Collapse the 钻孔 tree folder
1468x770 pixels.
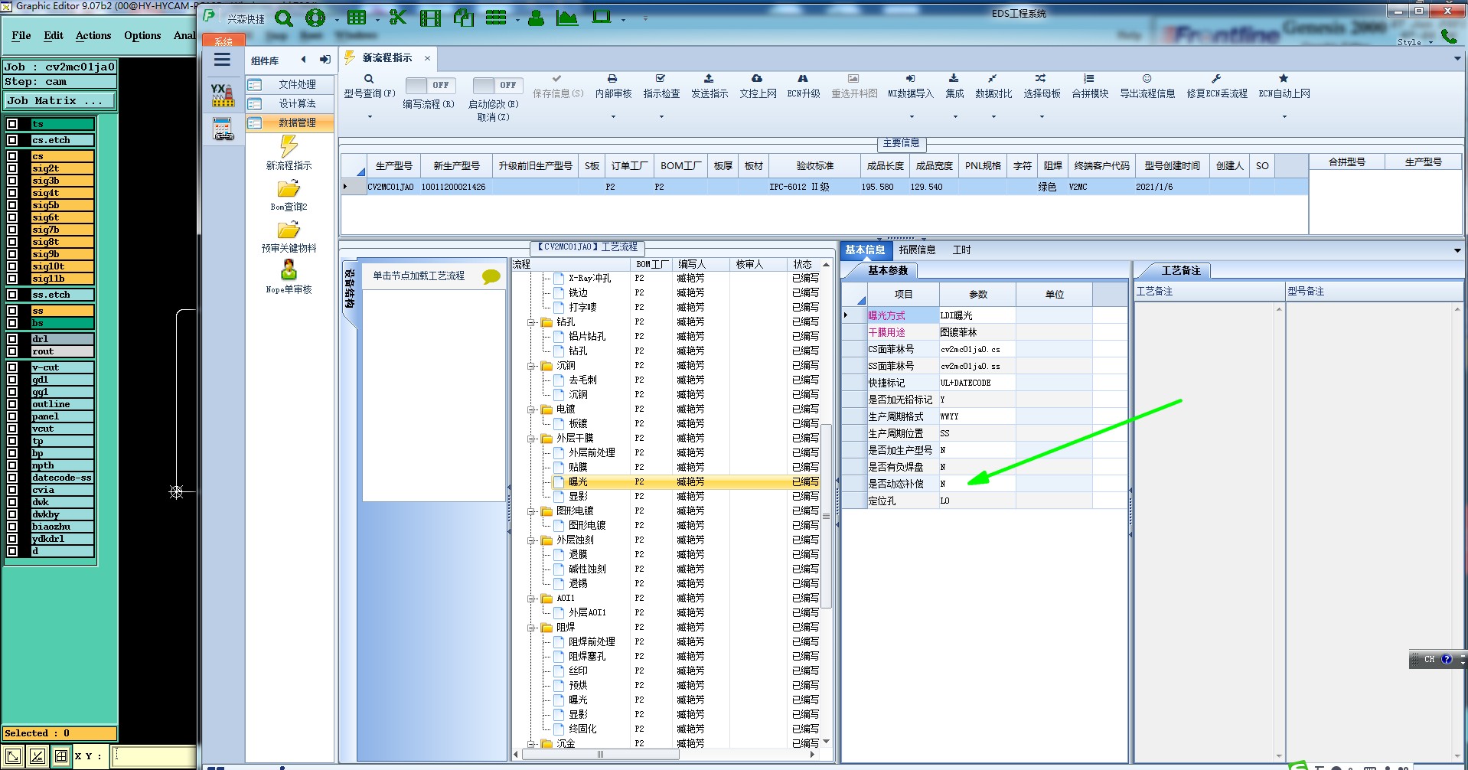(531, 322)
